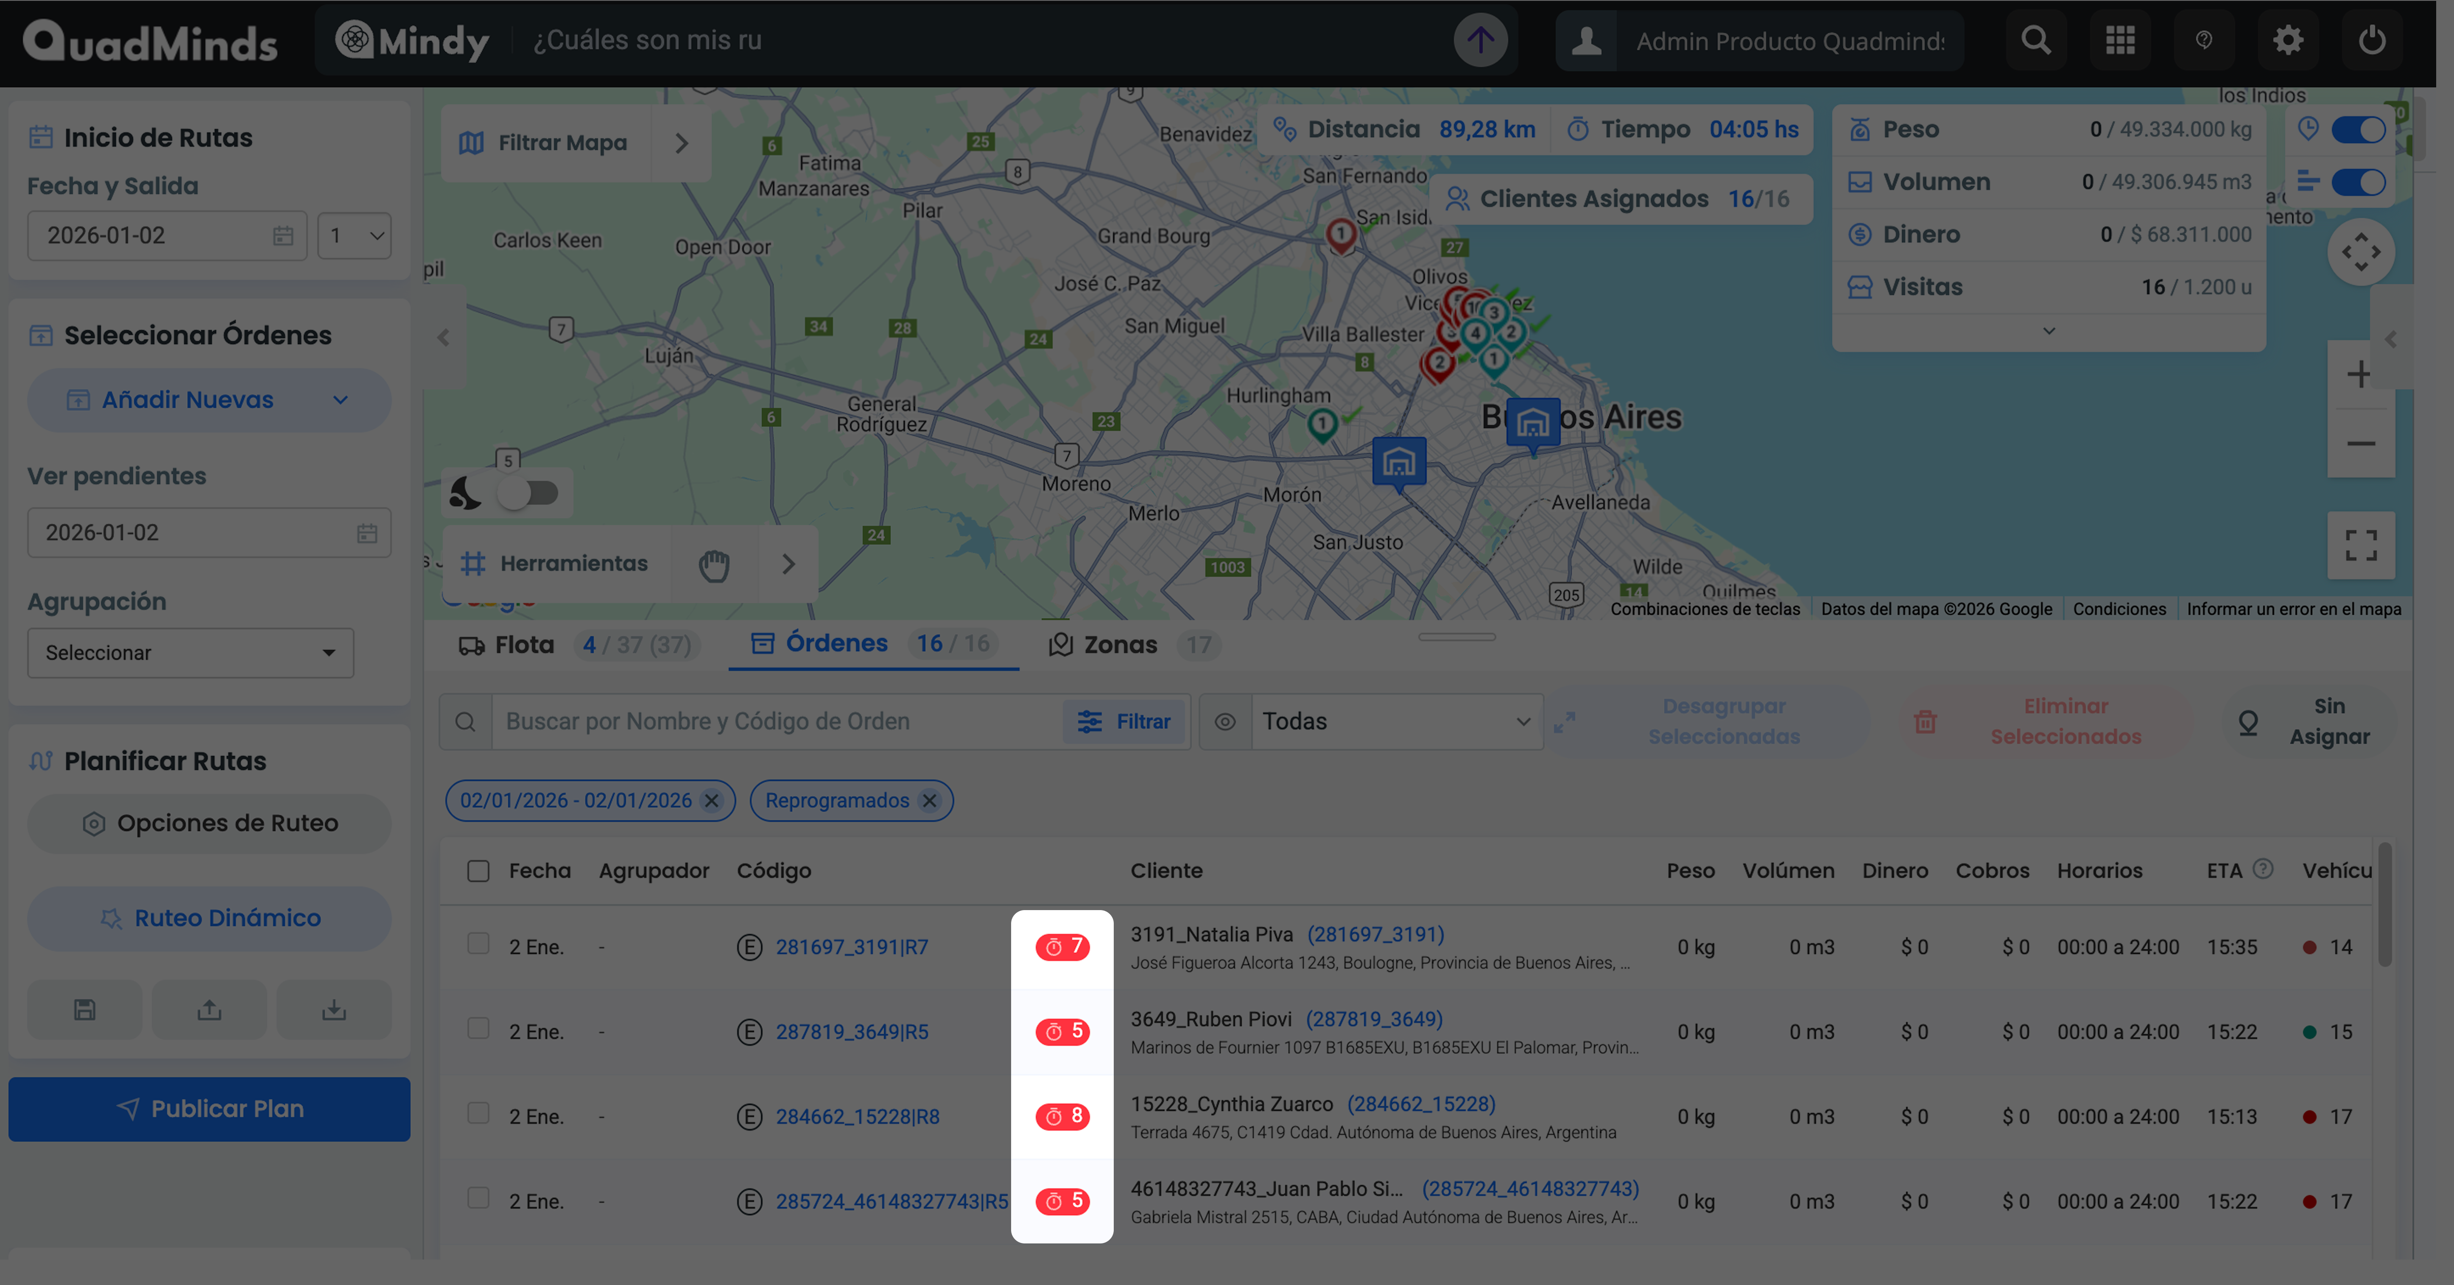Click the download icon in Planificar Rutas
2454x1285 pixels.
point(333,1010)
